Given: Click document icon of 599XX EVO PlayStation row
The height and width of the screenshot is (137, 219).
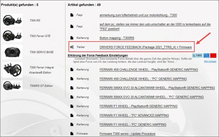Looking at the screenshot, I should (x=72, y=88).
